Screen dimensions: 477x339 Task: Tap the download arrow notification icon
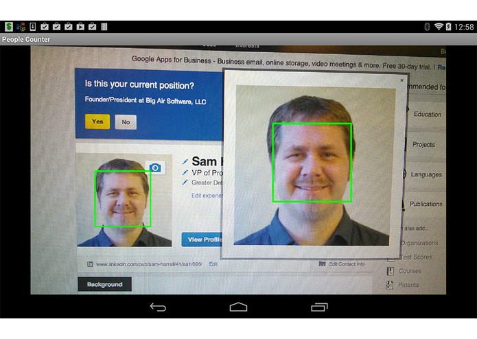point(33,27)
